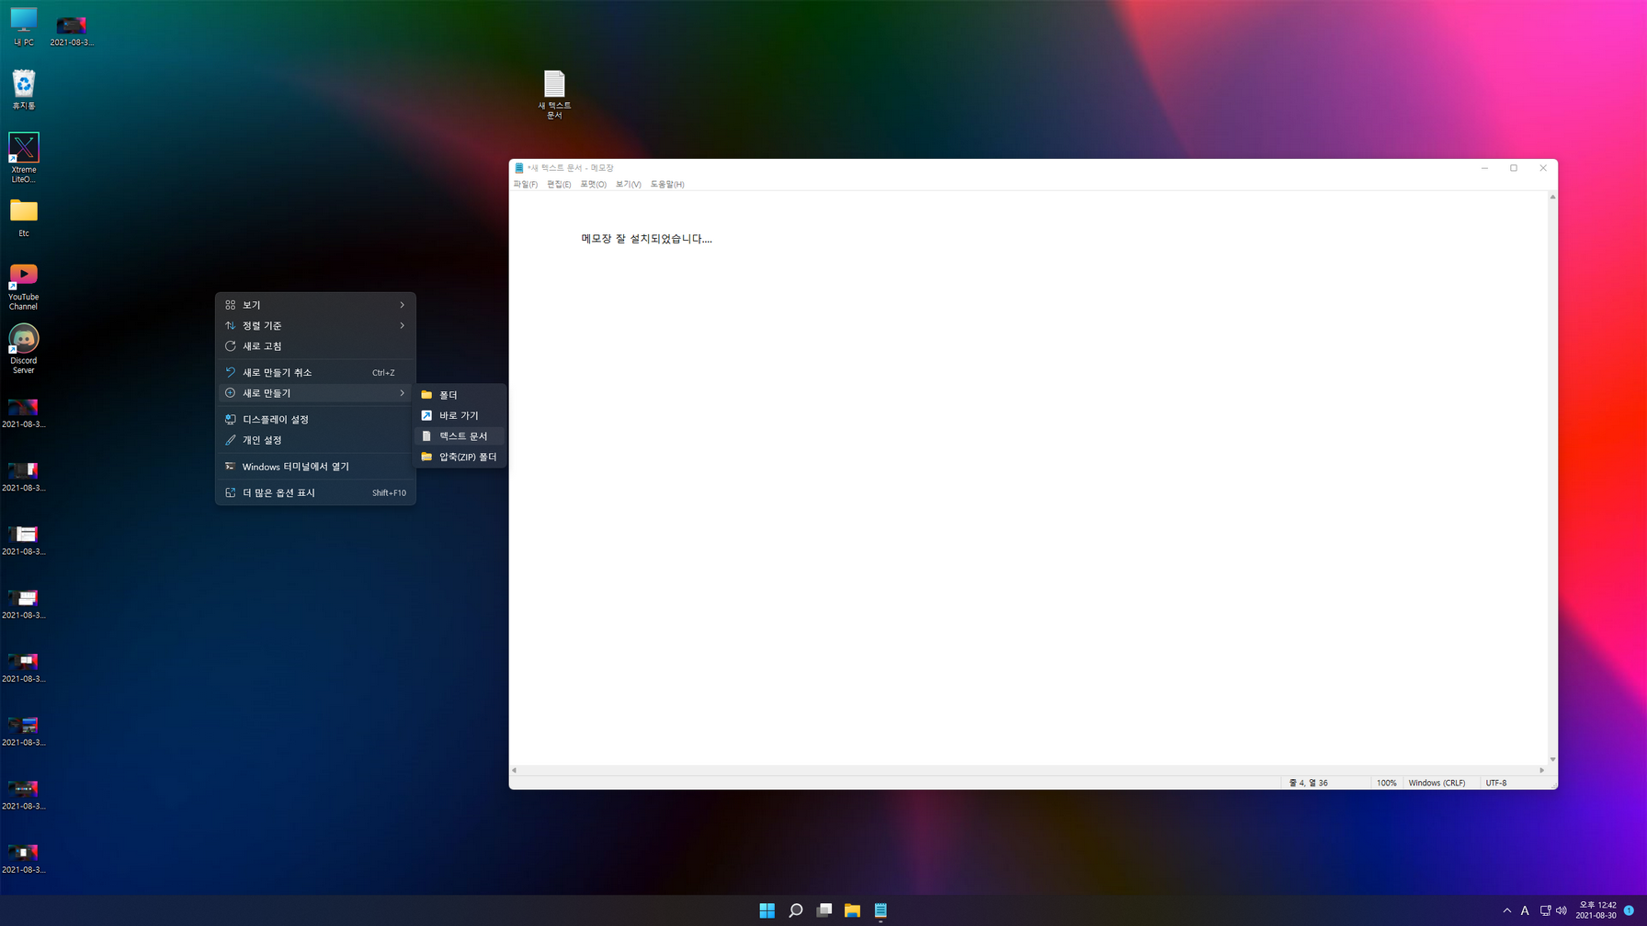This screenshot has height=926, width=1647.
Task: Open network status tray icon
Action: point(1545,910)
